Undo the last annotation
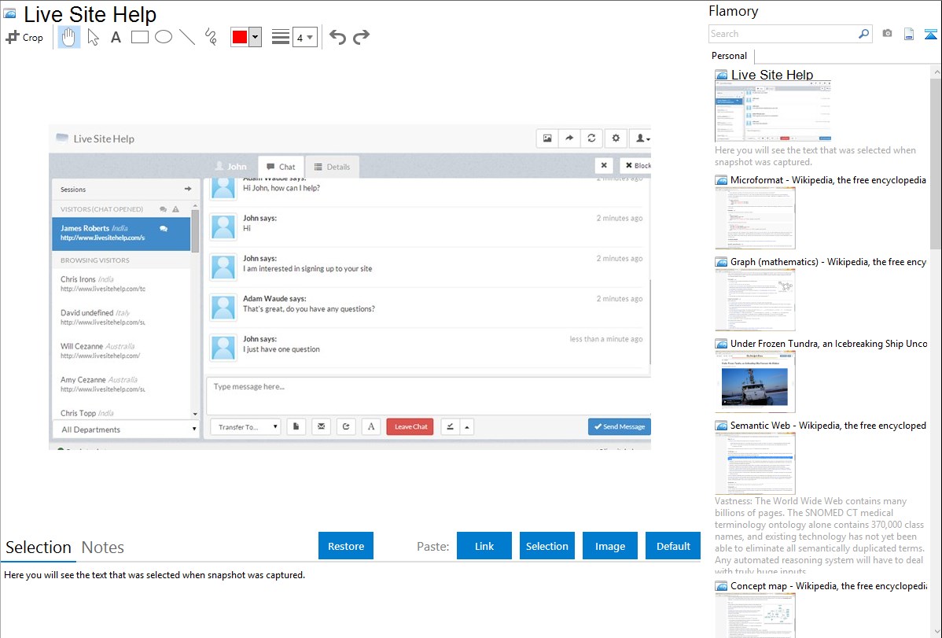942x638 pixels. tap(337, 37)
